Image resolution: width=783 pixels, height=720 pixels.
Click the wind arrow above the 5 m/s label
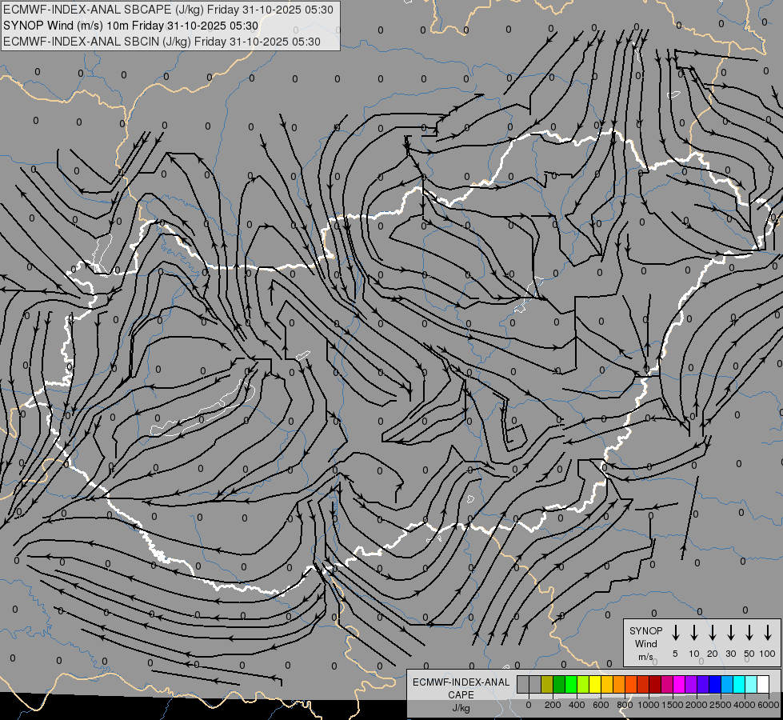pos(675,632)
